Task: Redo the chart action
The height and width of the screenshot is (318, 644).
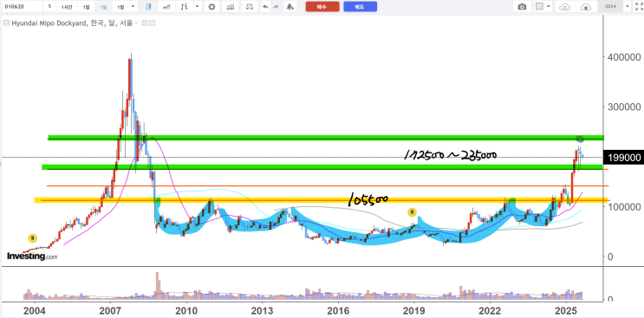Action: 276,7
